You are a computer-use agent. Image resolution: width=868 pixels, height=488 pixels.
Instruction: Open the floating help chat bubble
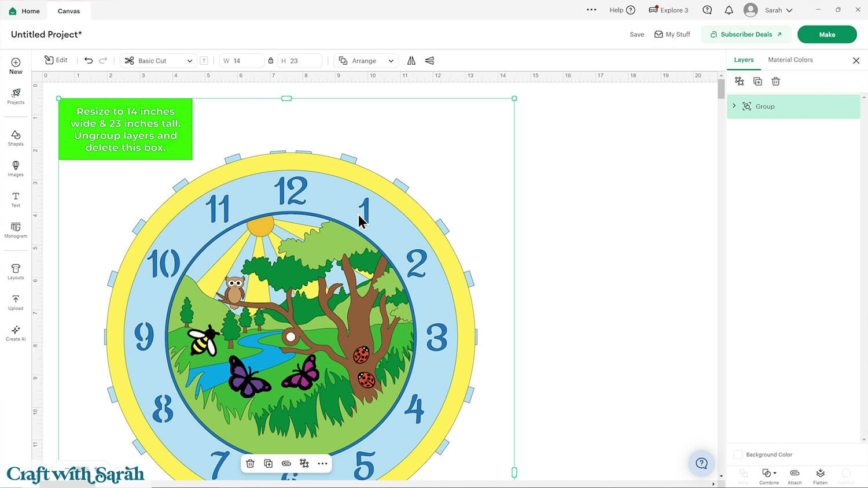pyautogui.click(x=702, y=463)
